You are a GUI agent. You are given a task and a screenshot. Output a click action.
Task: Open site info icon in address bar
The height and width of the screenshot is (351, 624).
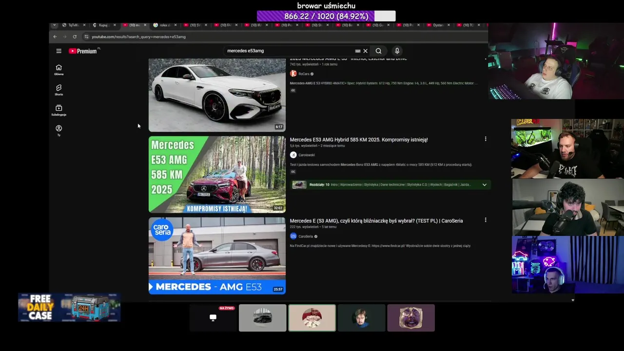click(x=86, y=37)
